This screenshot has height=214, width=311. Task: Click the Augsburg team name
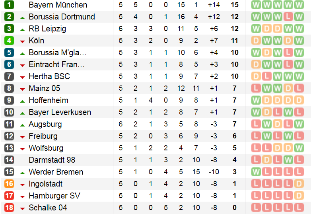point(45,124)
